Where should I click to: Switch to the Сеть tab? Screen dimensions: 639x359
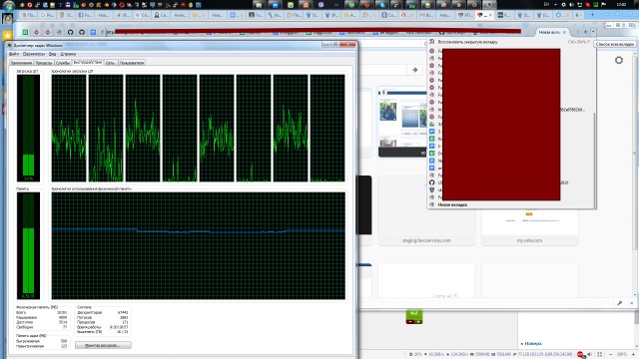110,63
